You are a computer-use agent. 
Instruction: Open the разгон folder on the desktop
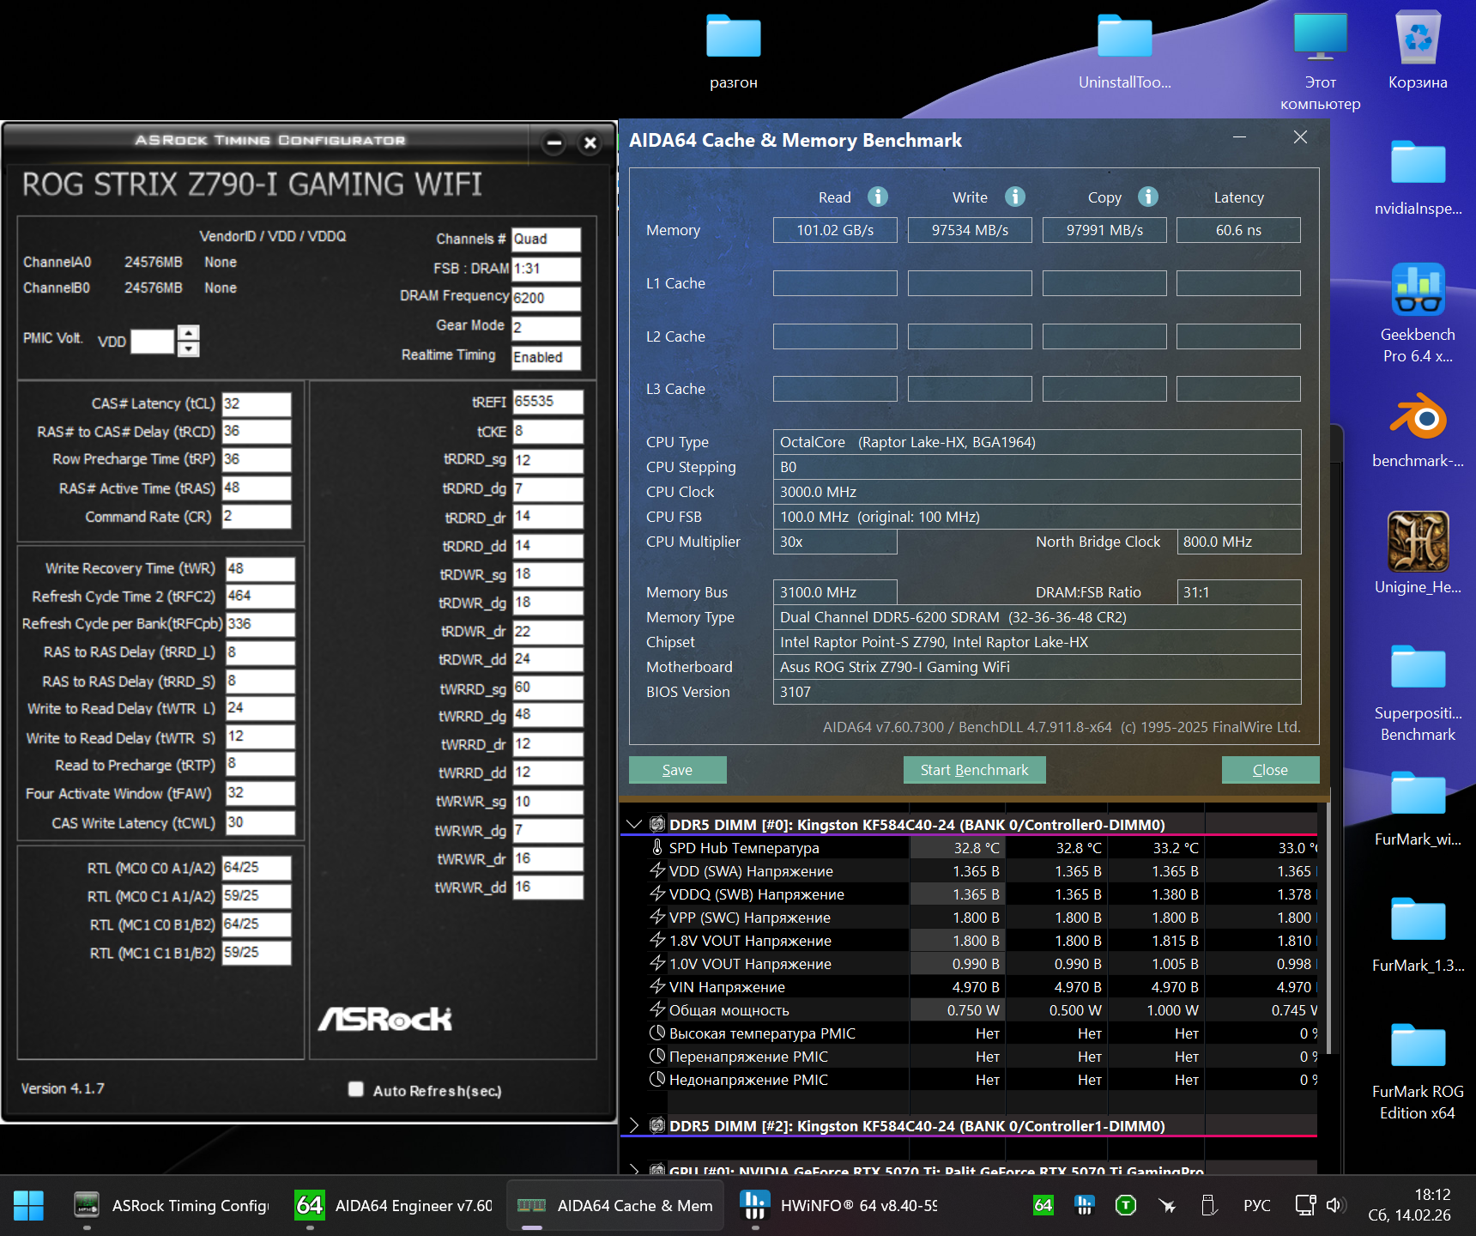coord(734,51)
